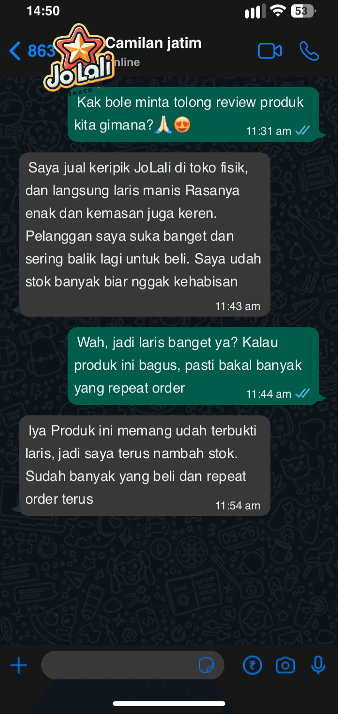
Task: Select the 'Iya Produk ini memang udah terbukti' message
Action: pyautogui.click(x=145, y=466)
